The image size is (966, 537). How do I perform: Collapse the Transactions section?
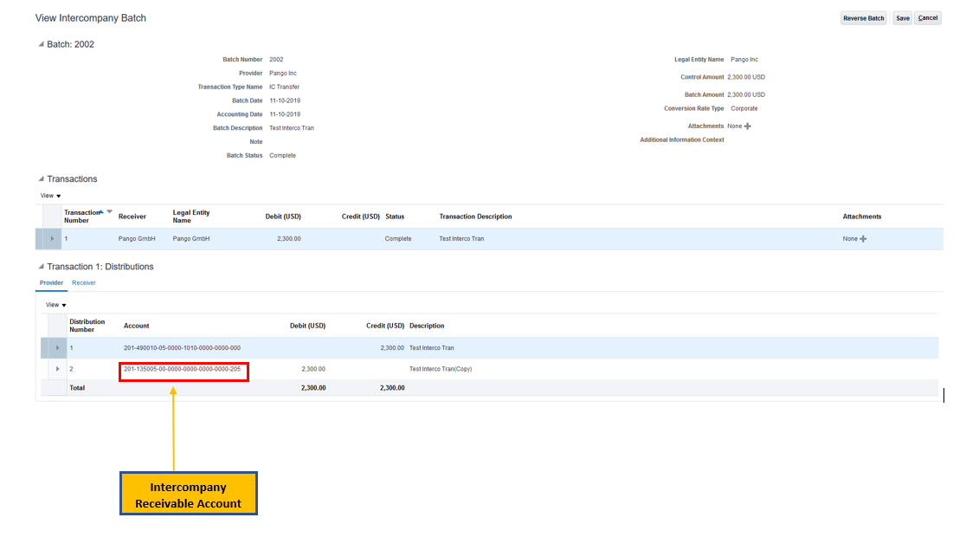41,179
